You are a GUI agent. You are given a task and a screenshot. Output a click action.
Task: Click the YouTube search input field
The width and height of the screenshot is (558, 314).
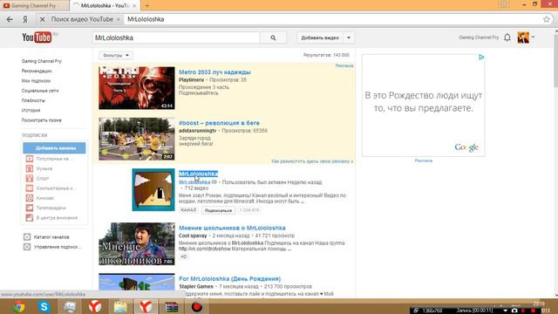click(x=176, y=38)
